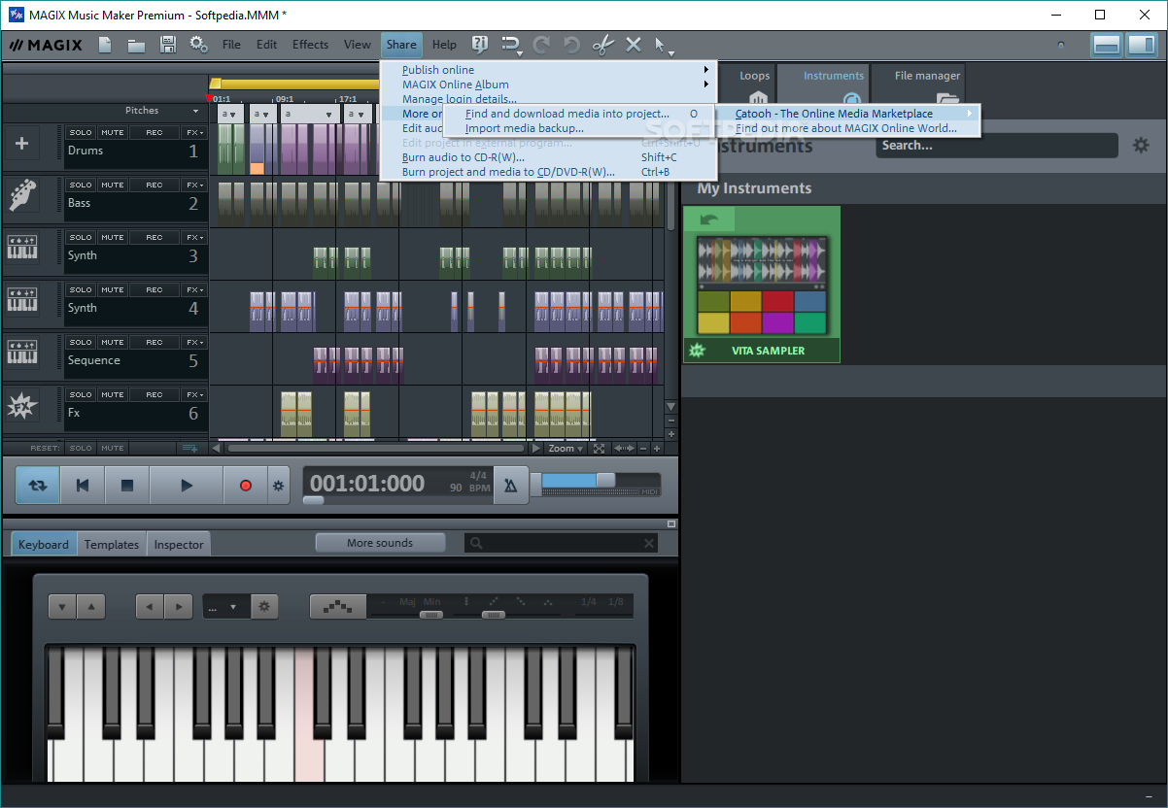Viewport: 1168px width, 808px height.
Task: Toggle loop playback mode button
Action: 37,486
